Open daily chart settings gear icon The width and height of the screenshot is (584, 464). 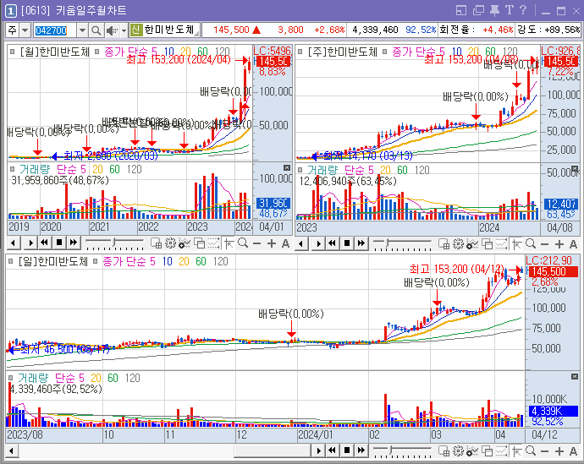click(458, 451)
